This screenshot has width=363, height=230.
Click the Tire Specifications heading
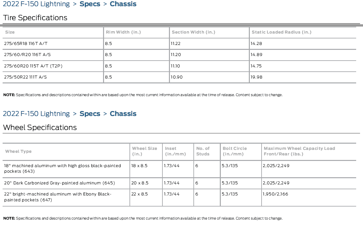(x=35, y=18)
